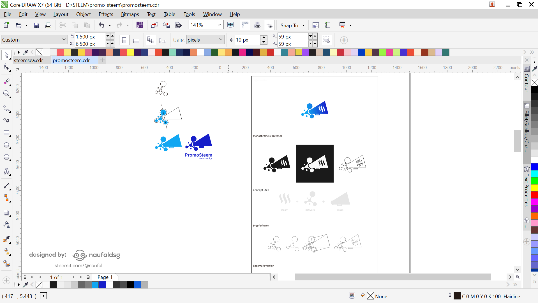Toggle All Pages layout button
Viewport: 538px width, 303px height.
[x=151, y=40]
